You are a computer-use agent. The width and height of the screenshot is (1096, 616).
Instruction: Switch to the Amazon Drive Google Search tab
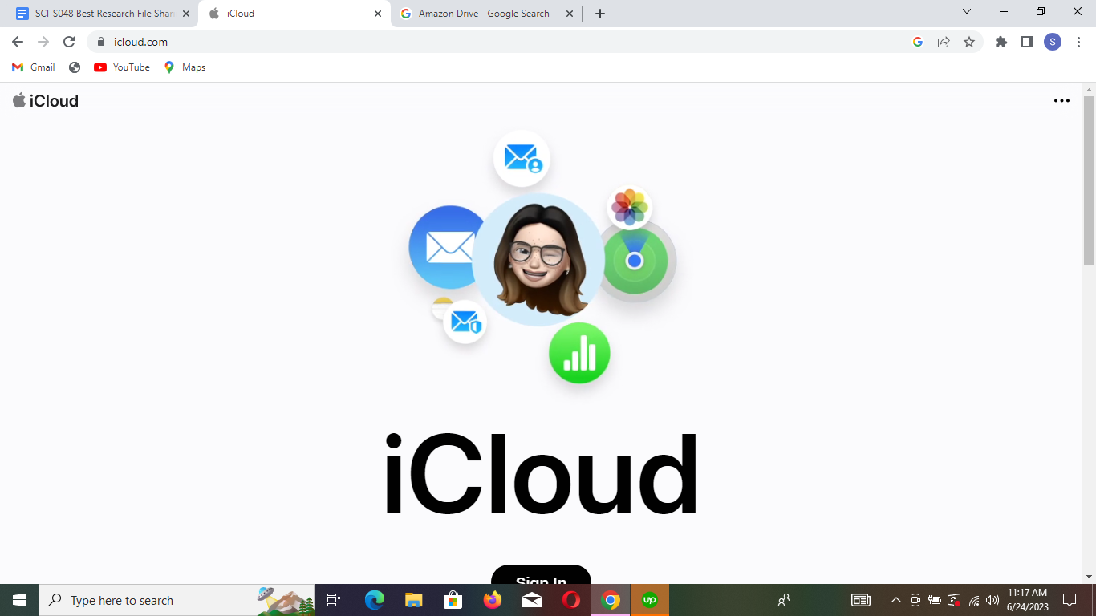484,14
